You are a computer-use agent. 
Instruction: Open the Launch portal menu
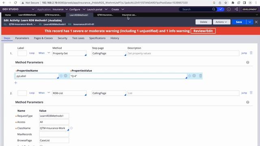pyautogui.click(x=97, y=9)
